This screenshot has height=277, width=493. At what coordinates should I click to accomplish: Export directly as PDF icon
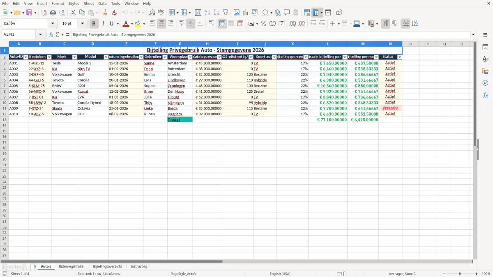[x=44, y=13]
